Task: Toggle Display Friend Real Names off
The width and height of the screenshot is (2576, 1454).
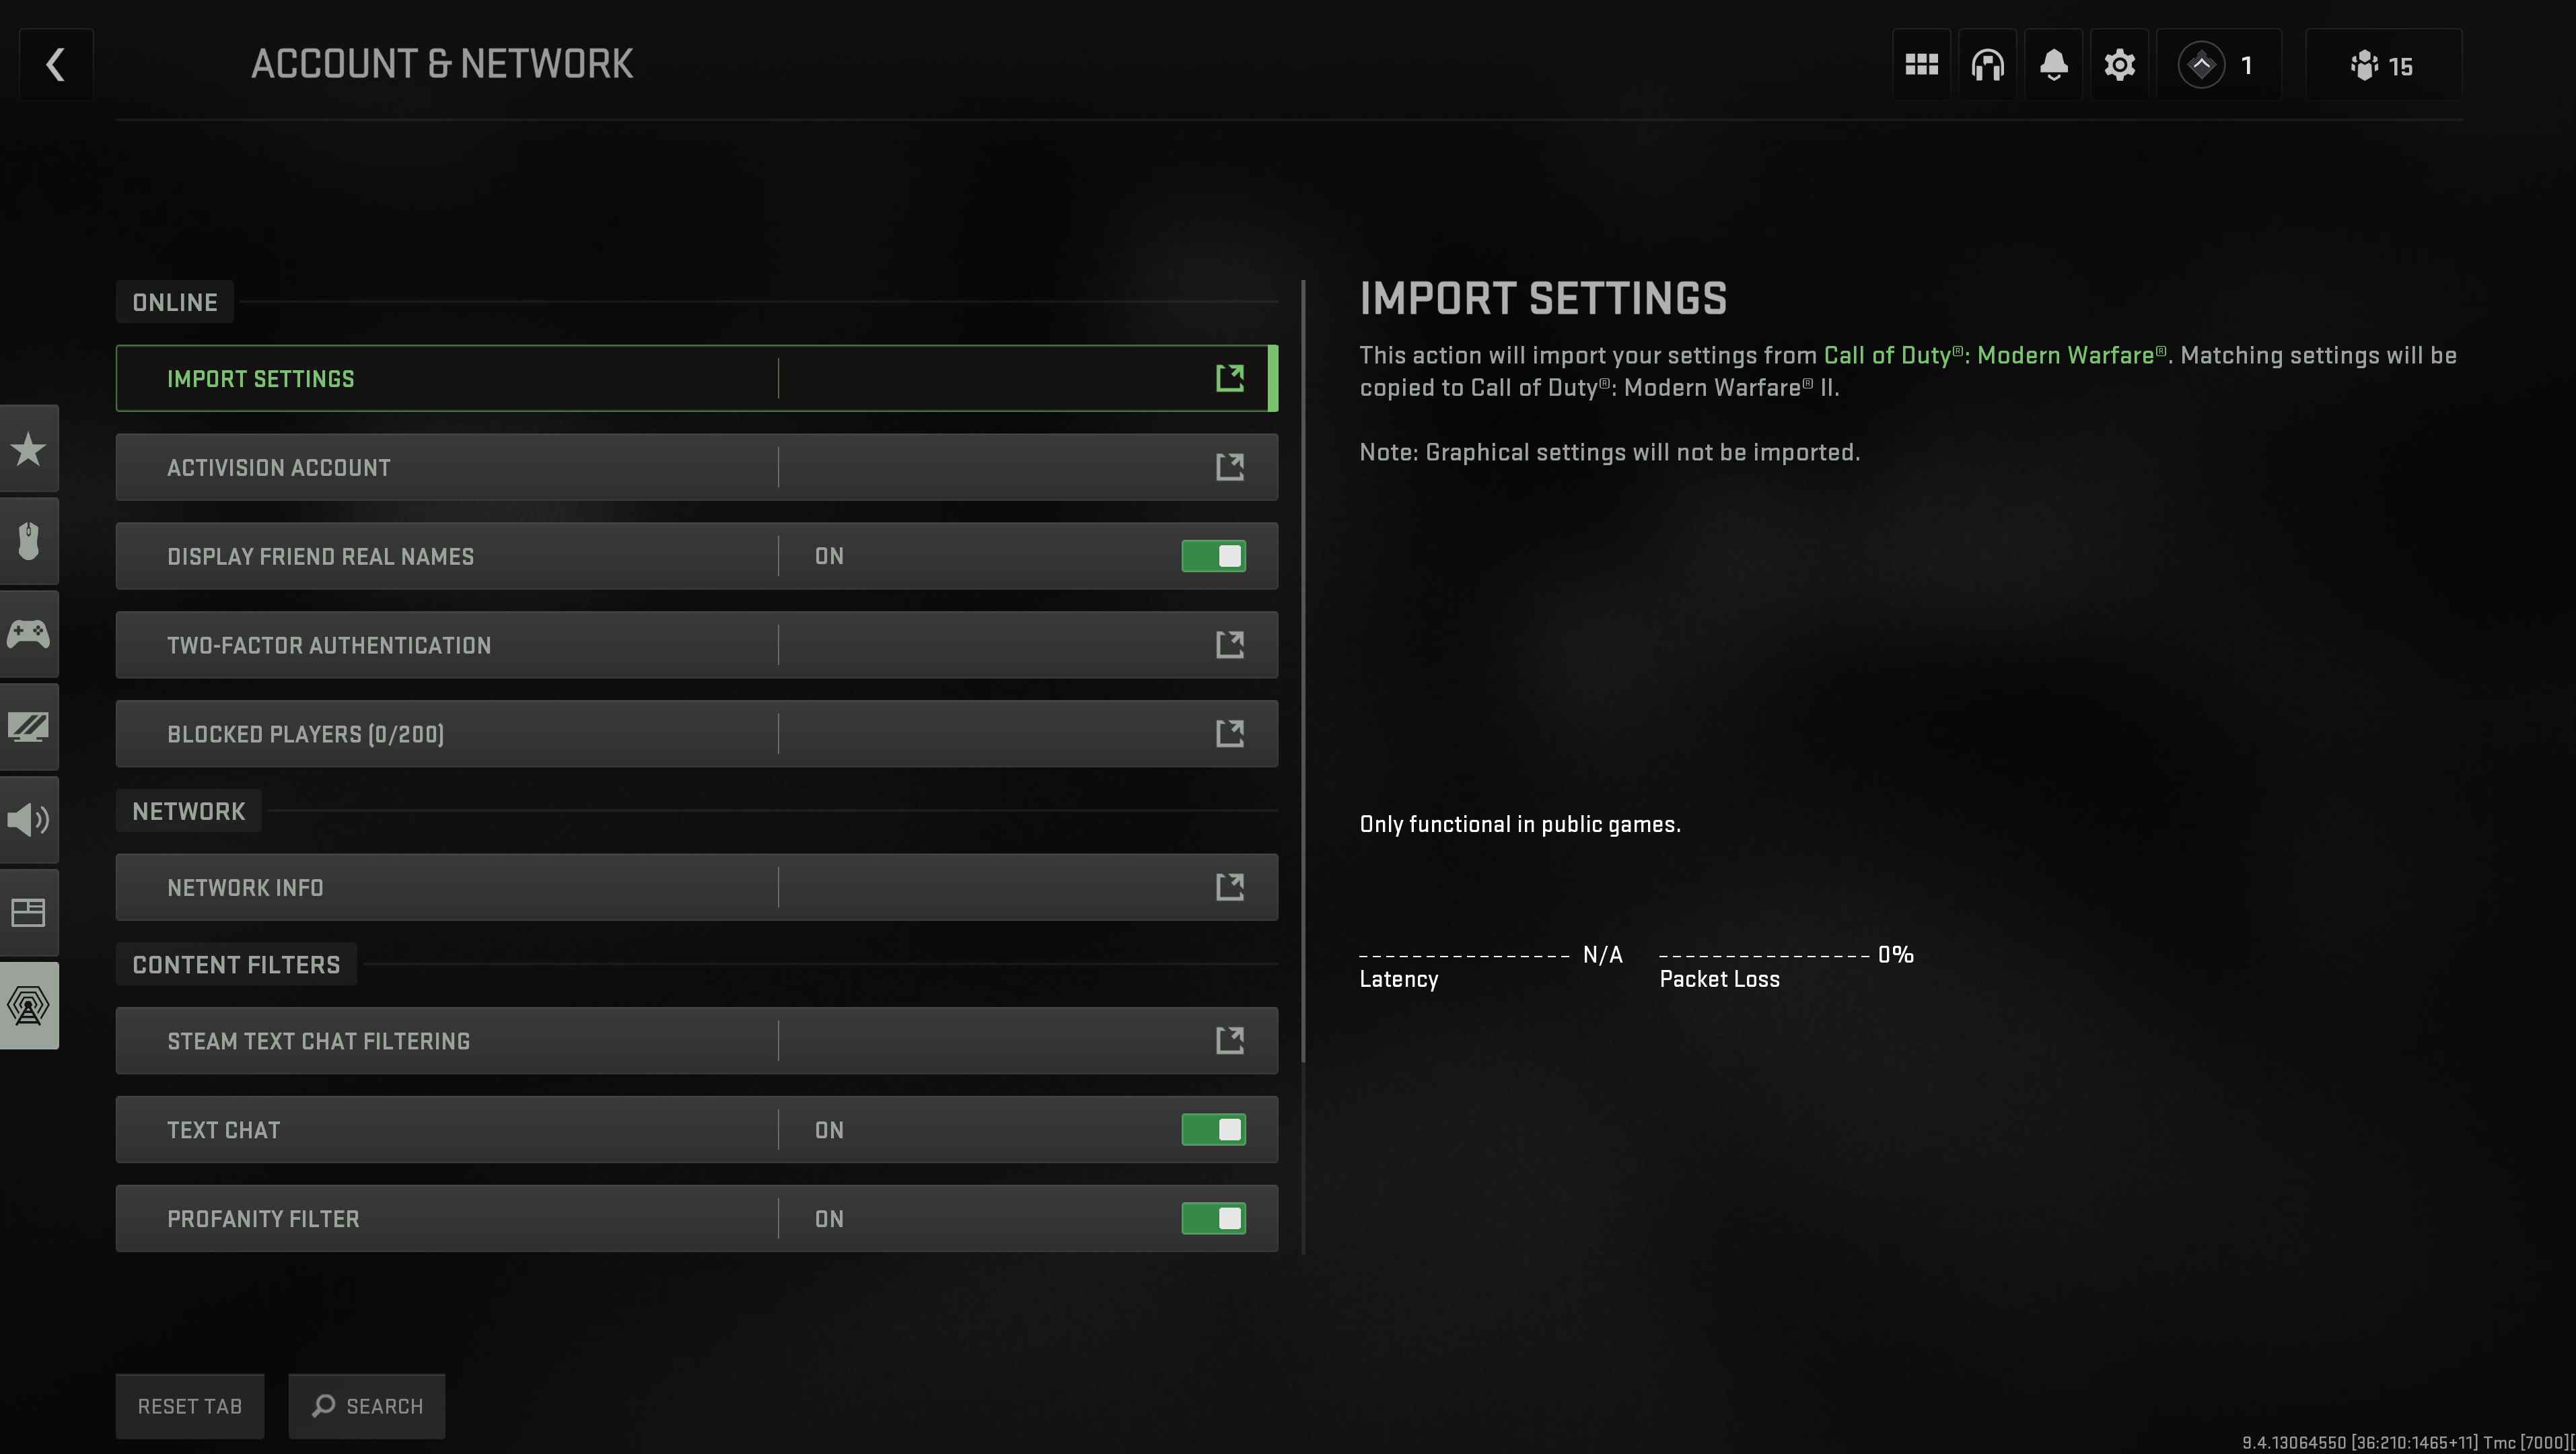Action: [1214, 555]
